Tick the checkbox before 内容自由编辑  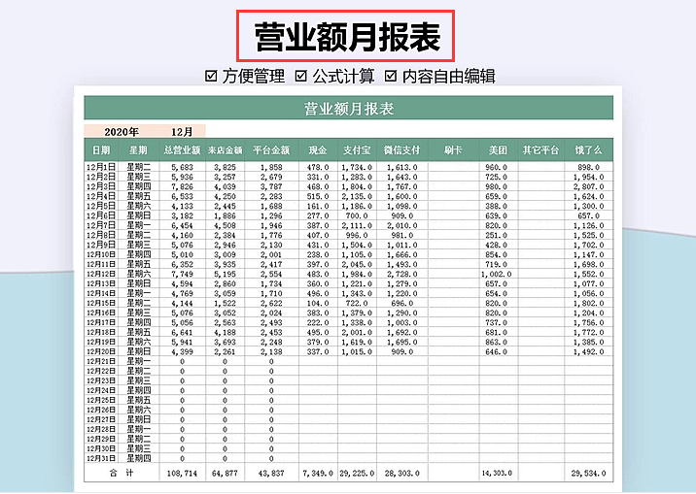pyautogui.click(x=391, y=77)
